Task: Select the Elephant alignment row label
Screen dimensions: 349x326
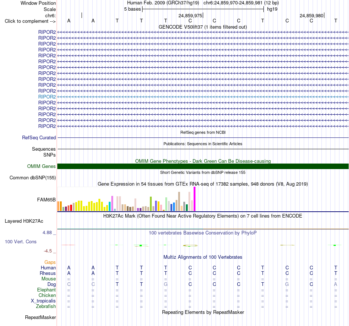Action: tap(47, 290)
